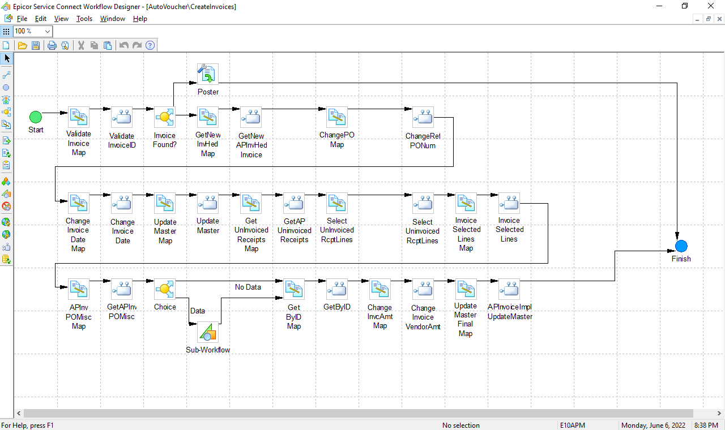Image resolution: width=725 pixels, height=430 pixels.
Task: Pick the blue circle event tool
Action: 6,87
